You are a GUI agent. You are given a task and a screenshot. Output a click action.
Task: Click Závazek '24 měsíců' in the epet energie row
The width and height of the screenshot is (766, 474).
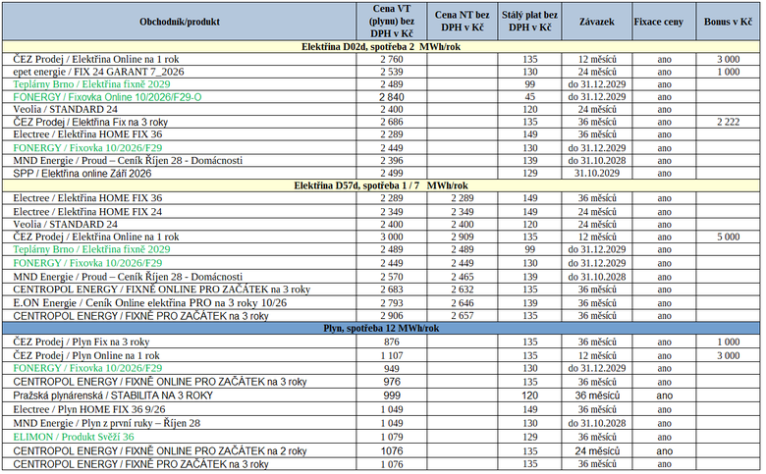[x=597, y=72]
